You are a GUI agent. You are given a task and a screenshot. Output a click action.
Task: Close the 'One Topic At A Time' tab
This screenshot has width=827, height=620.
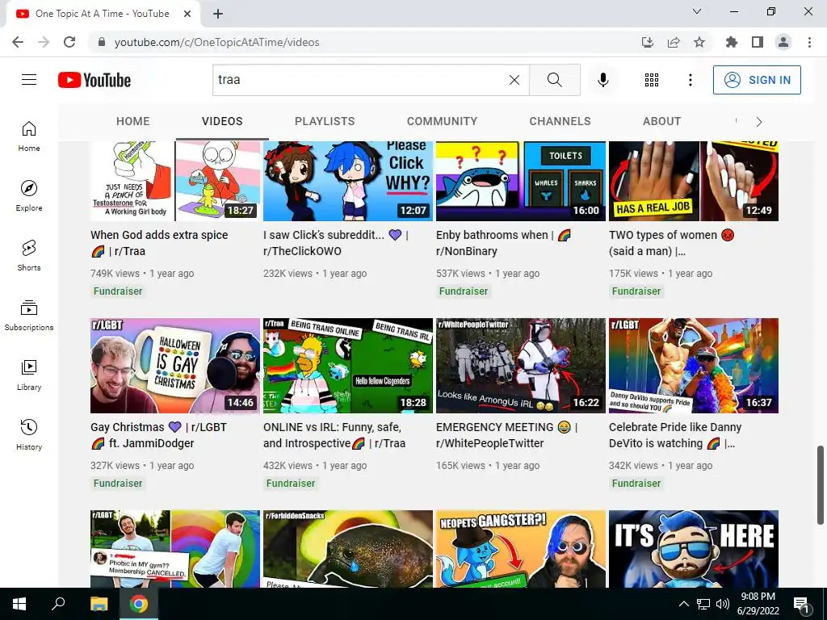tap(187, 14)
